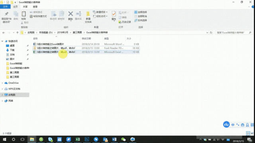
Task: Click Local Disk (D:) breadcrumb segment
Action: click(x=46, y=33)
